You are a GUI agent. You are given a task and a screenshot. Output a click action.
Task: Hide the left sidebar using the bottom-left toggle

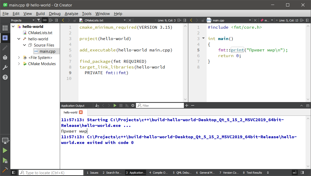(x=13, y=172)
